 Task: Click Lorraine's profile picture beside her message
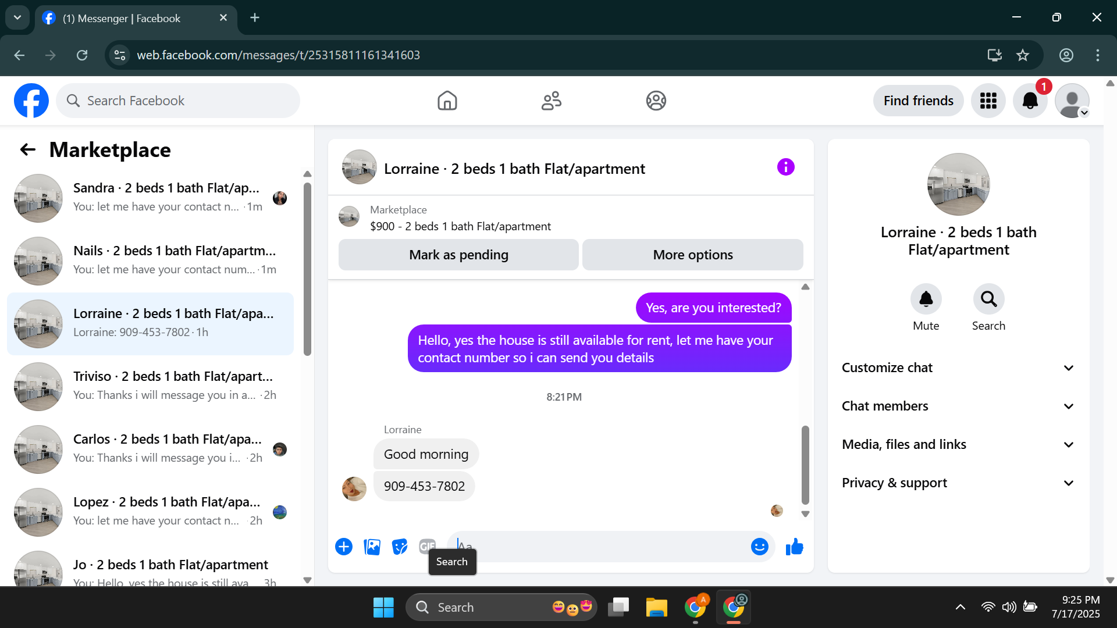tap(354, 489)
